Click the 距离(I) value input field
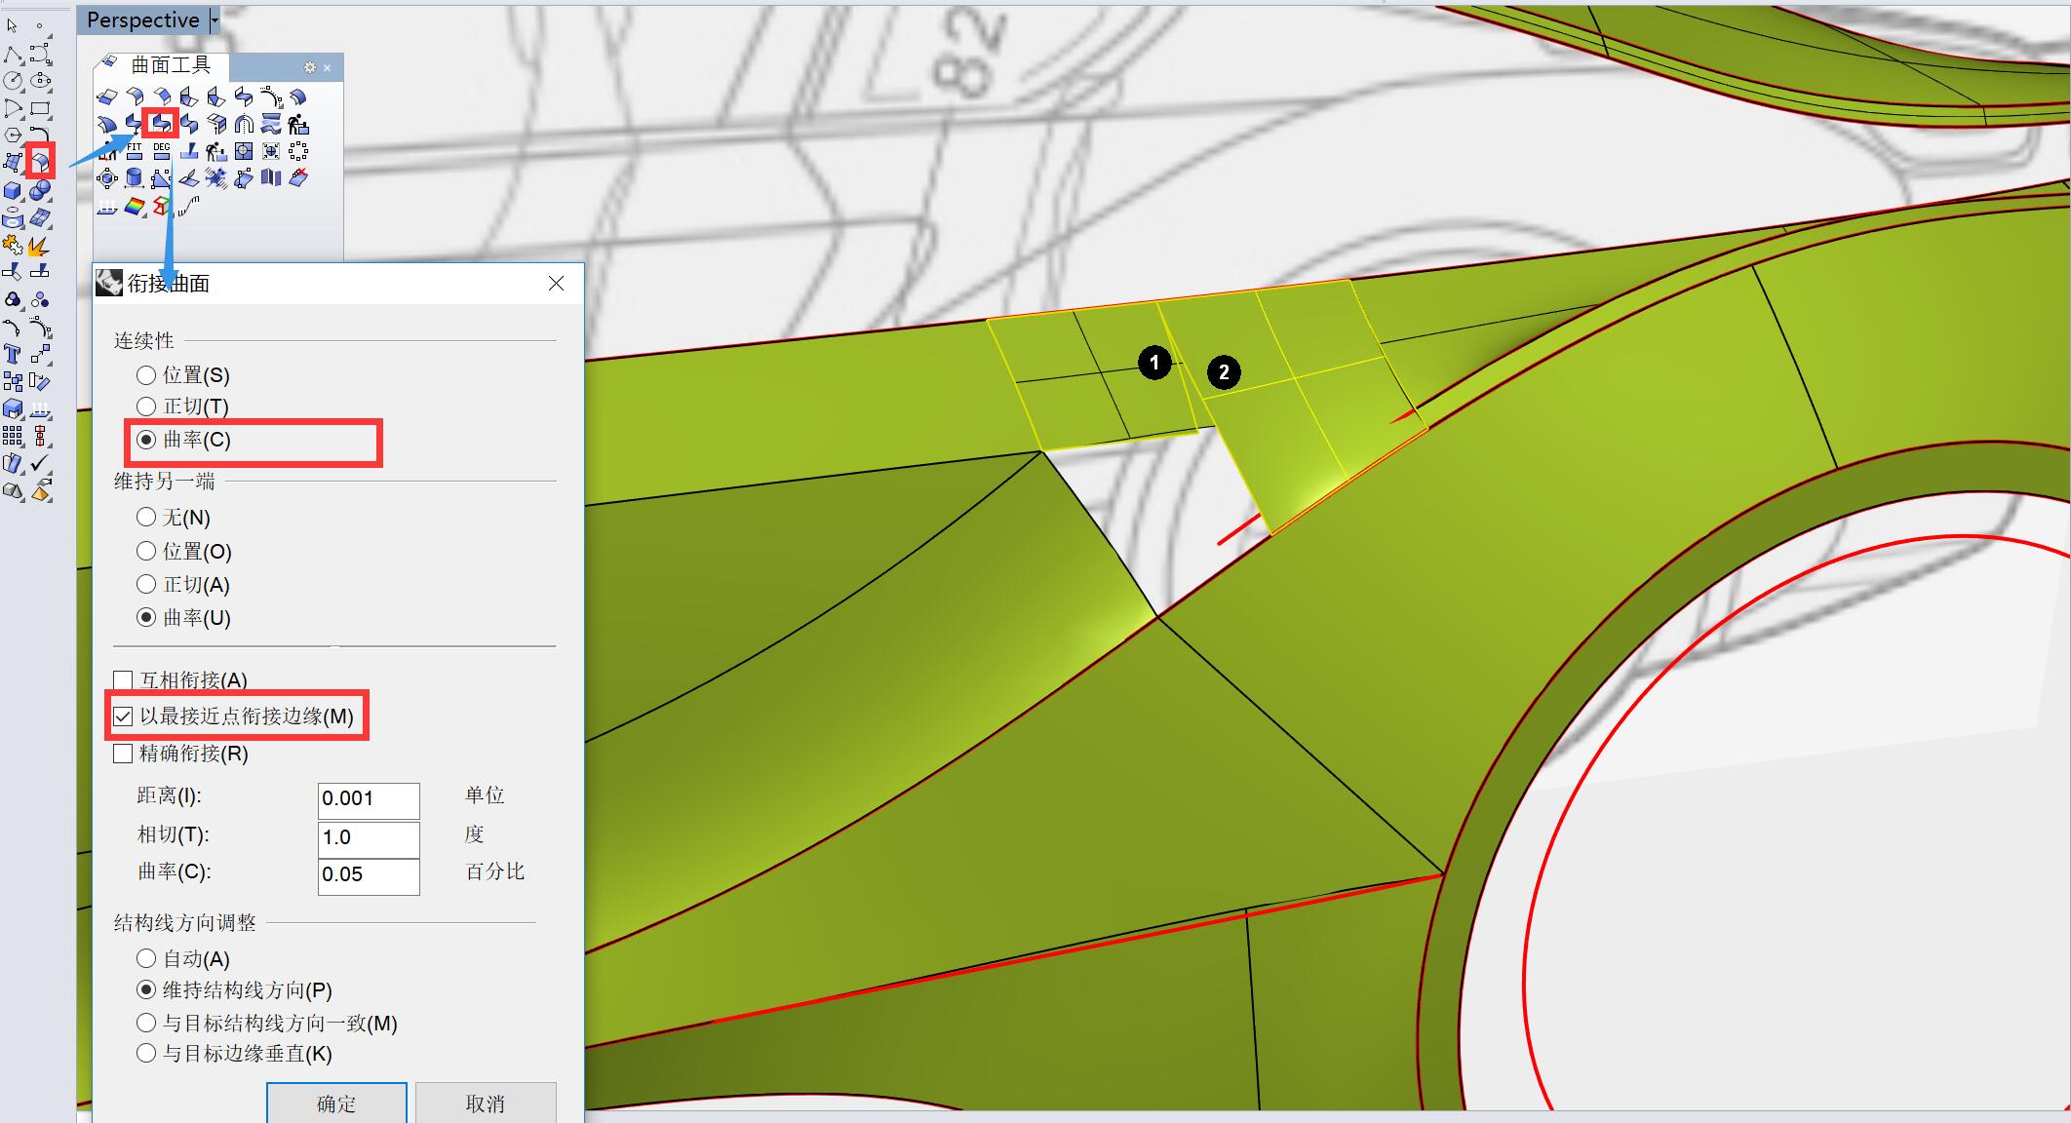 pos(368,799)
